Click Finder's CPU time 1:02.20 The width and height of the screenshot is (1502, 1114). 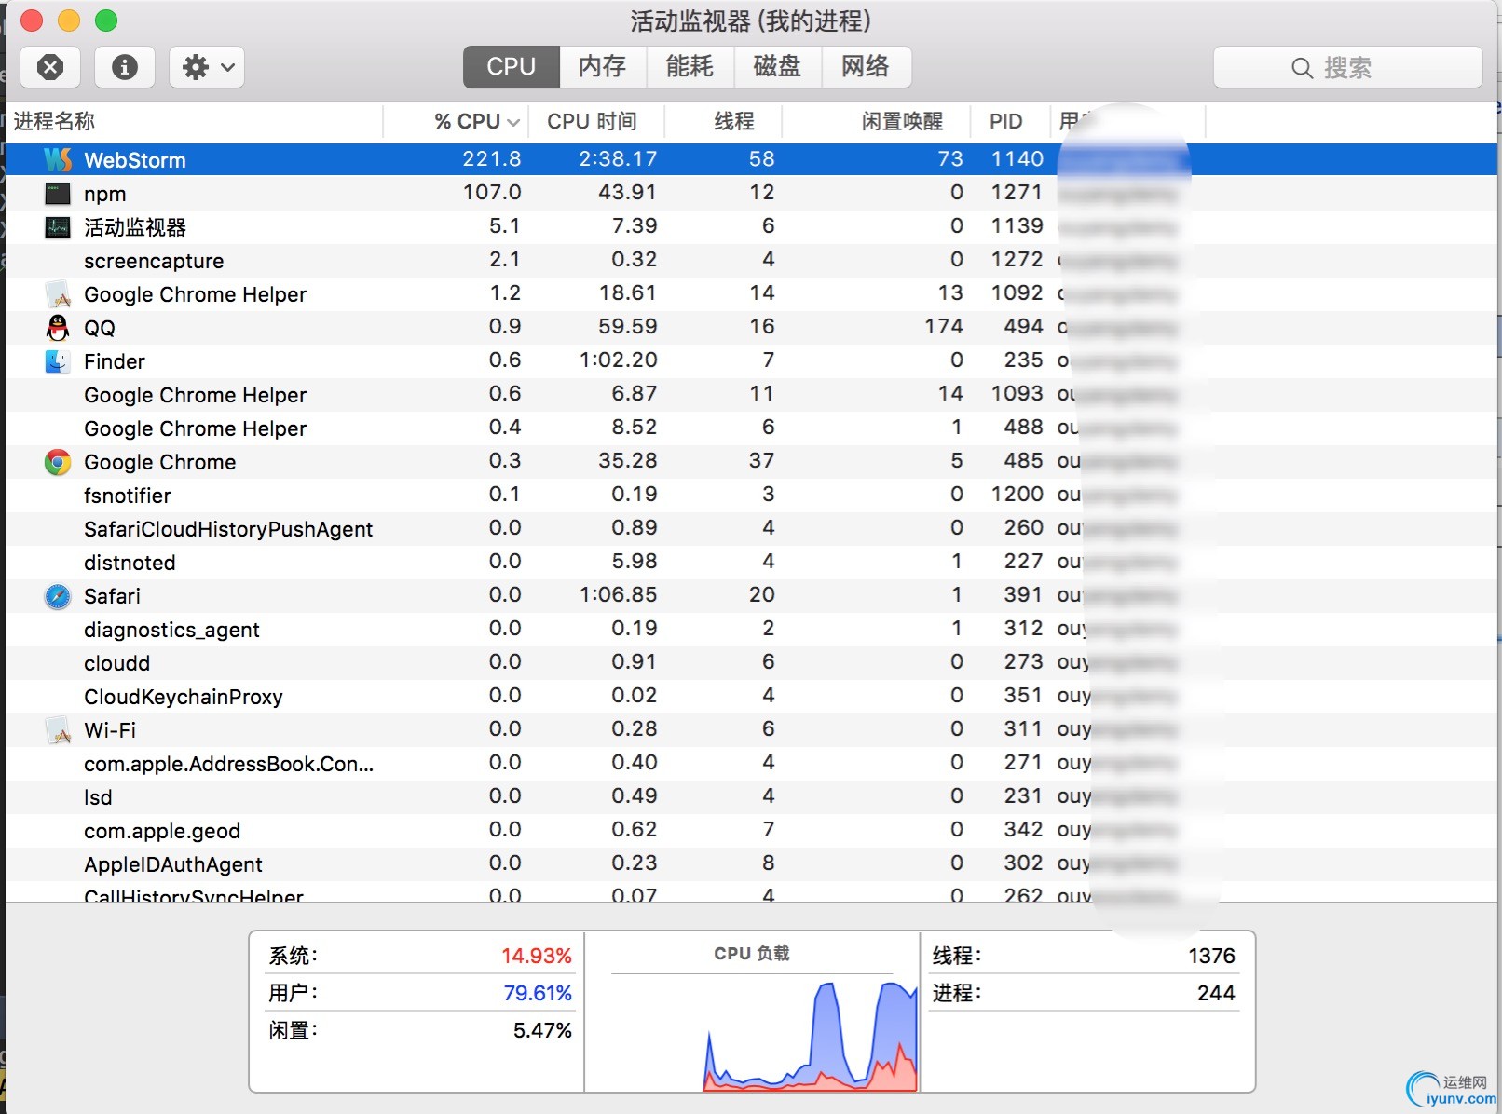click(618, 360)
